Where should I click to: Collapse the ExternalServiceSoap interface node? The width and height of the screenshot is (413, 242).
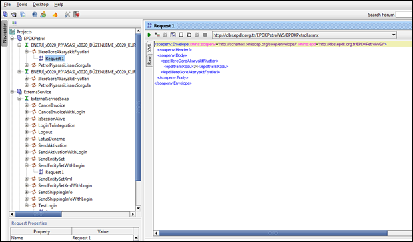(x=19, y=99)
